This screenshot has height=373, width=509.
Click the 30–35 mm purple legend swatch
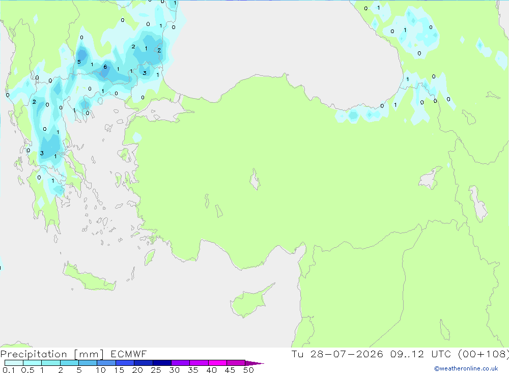181,363
